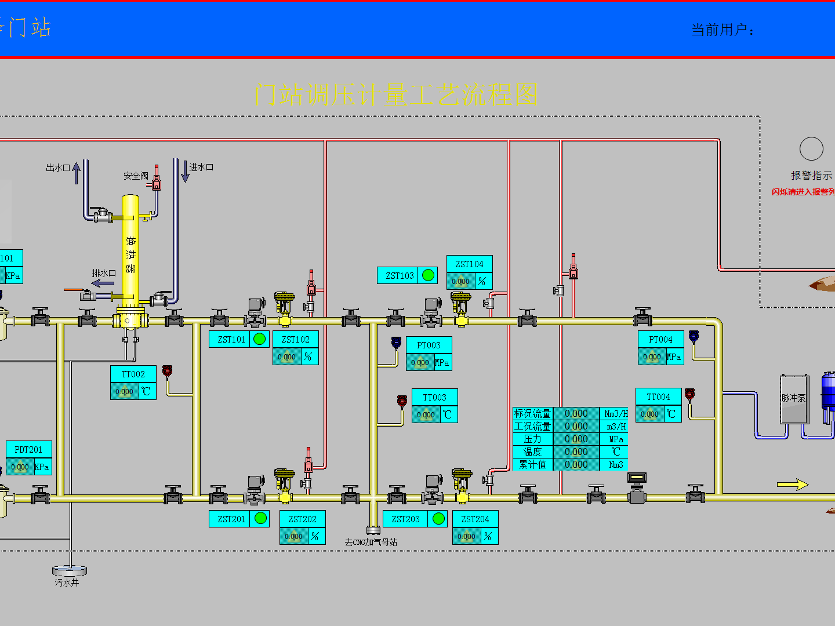Click the TT002 temperature value
Screen dimensions: 835x626
point(125,391)
